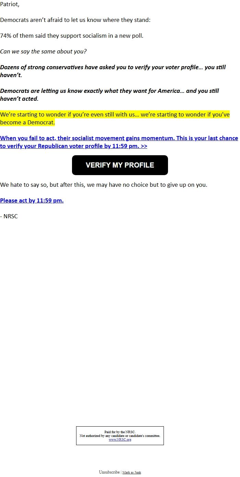Click the '- NRSC' signature line
The image size is (240, 477).
[9, 217]
